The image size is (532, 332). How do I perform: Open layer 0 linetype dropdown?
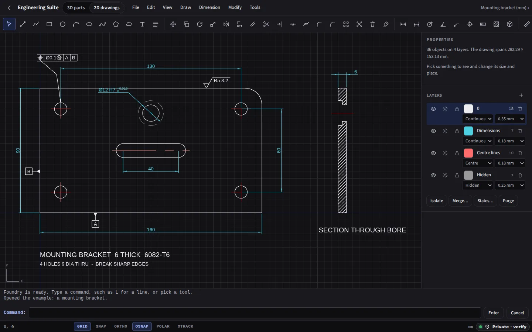pyautogui.click(x=478, y=119)
